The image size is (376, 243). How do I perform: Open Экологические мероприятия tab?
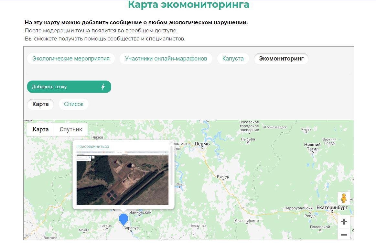click(71, 59)
